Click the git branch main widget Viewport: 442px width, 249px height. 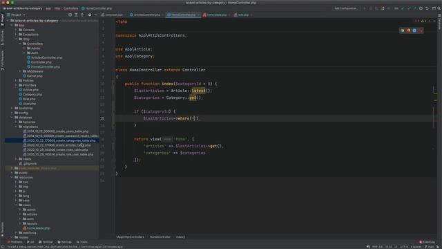[x=430, y=247]
